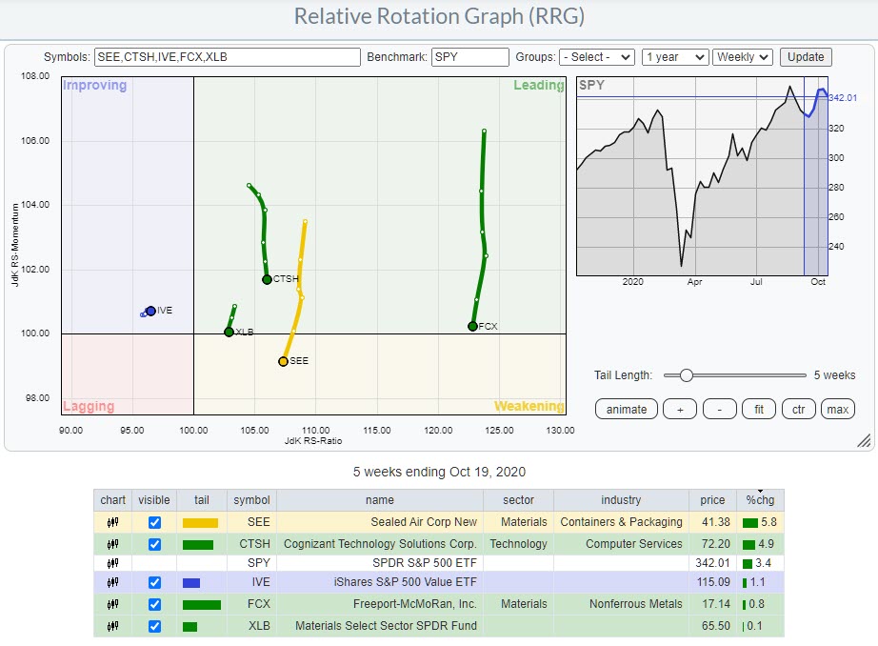The height and width of the screenshot is (646, 878).
Task: Adjust the Tail Length slider
Action: [686, 375]
